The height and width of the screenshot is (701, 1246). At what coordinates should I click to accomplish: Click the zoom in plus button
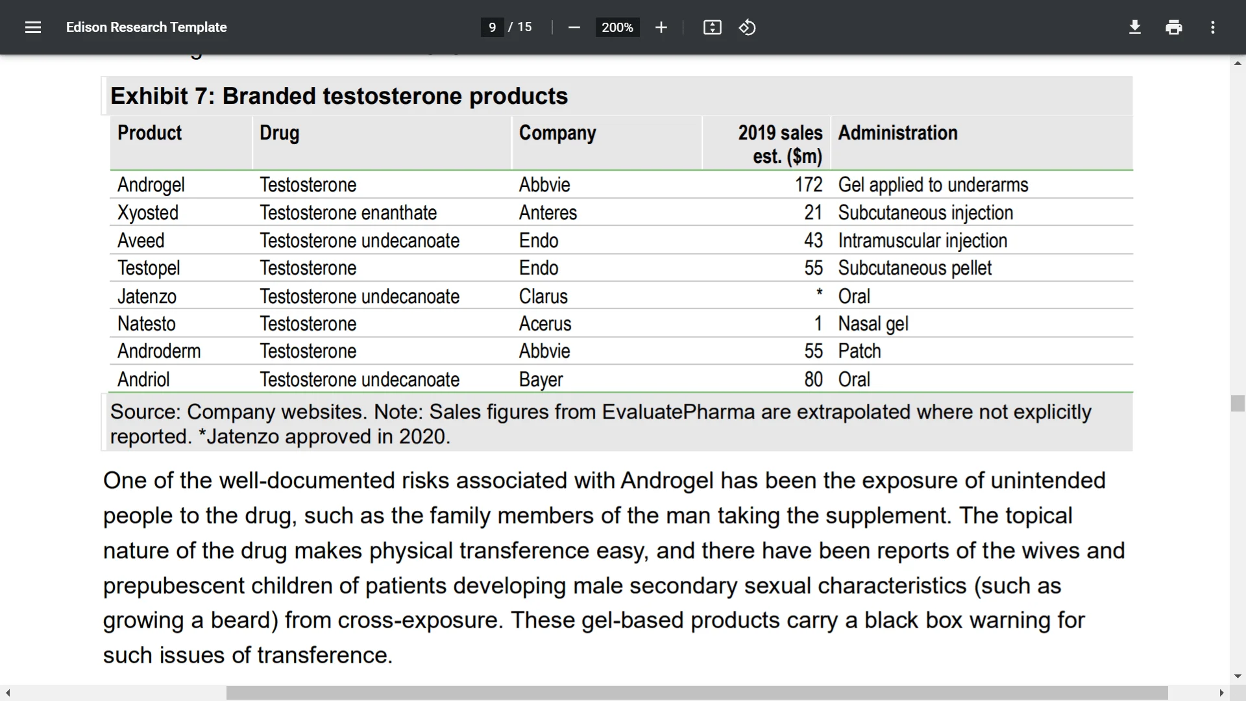[x=661, y=27]
